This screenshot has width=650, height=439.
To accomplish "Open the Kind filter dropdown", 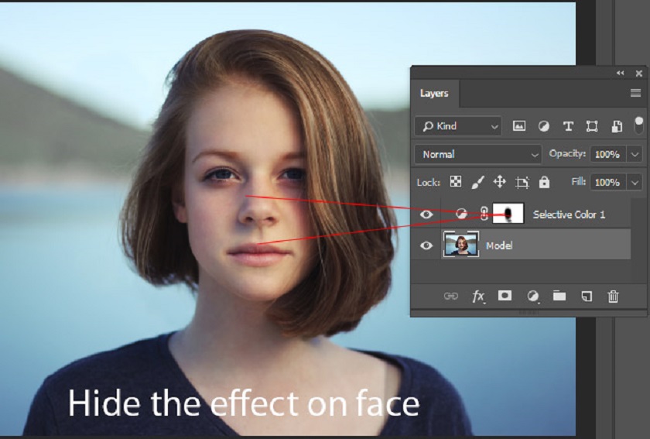I will 458,126.
